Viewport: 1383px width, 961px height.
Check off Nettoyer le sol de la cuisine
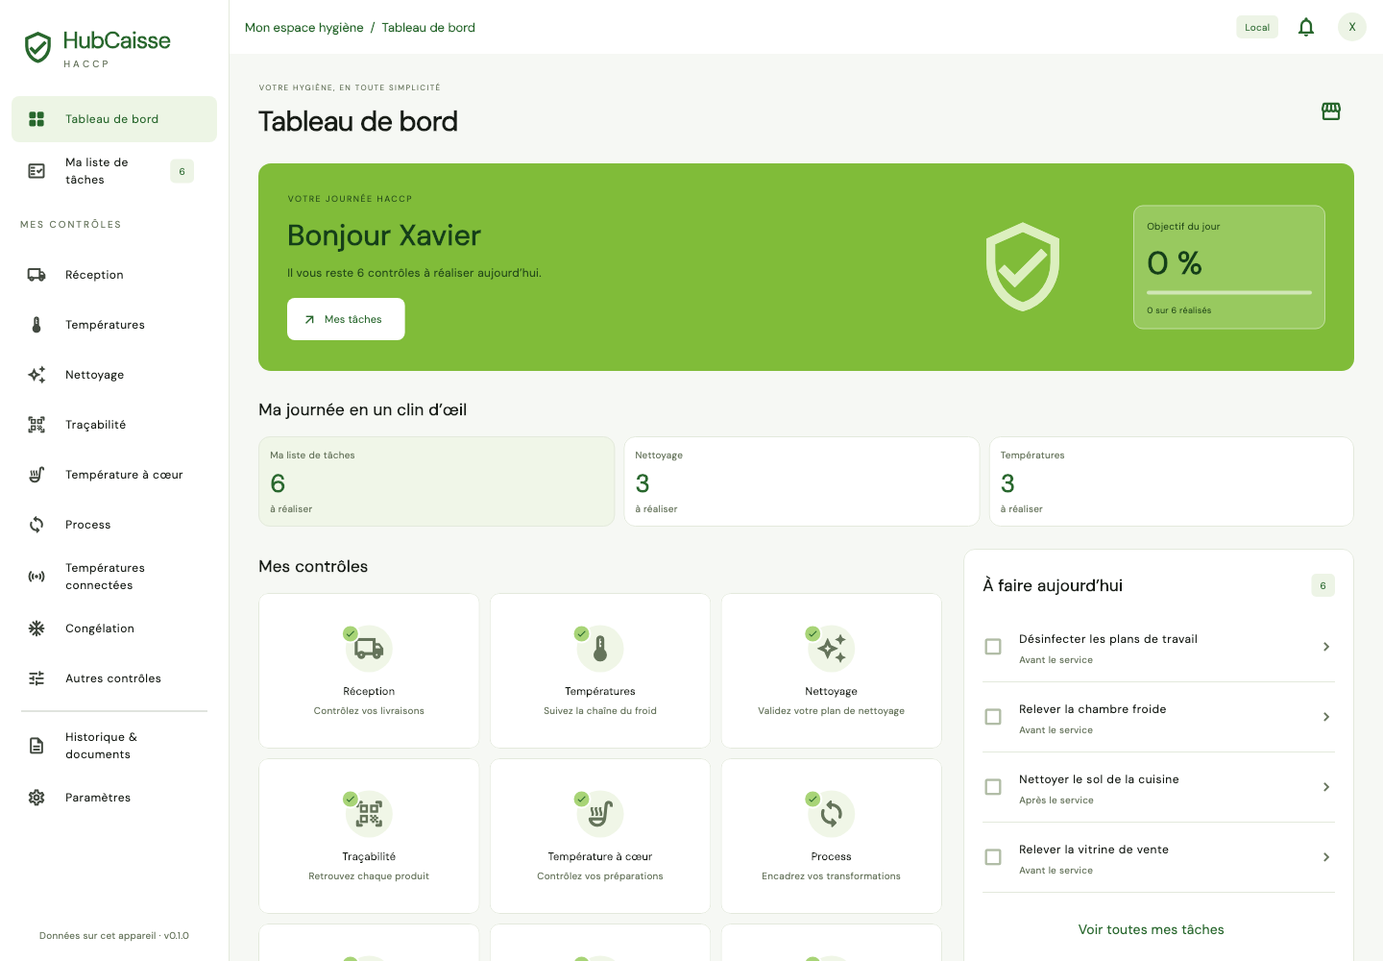pos(993,787)
